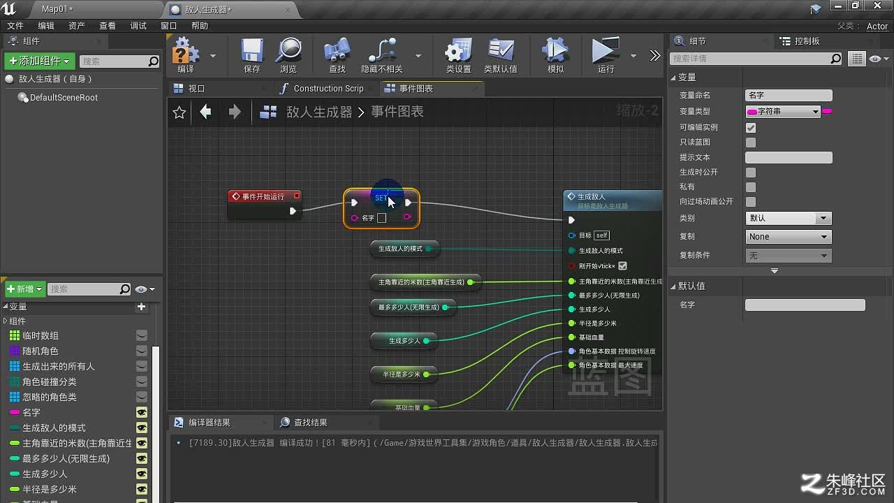Image resolution: width=894 pixels, height=503 pixels.
Task: Enable 私有 checkbox
Action: point(751,187)
